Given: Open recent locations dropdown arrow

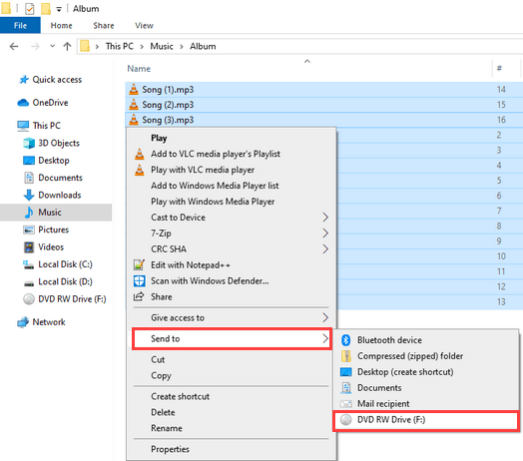Looking at the screenshot, I should pyautogui.click(x=52, y=46).
